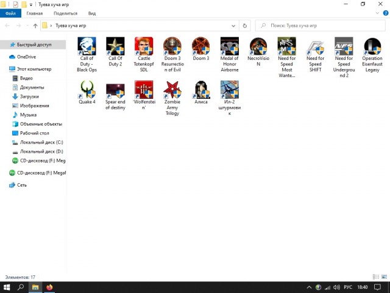Open the Файл menu tab
Screen dimensions: 390x293
[10, 13]
